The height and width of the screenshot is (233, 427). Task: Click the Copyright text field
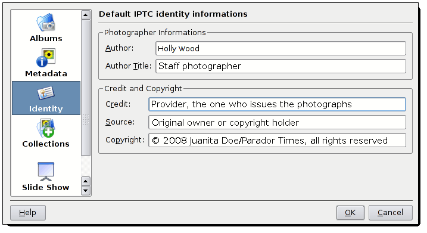(277, 140)
